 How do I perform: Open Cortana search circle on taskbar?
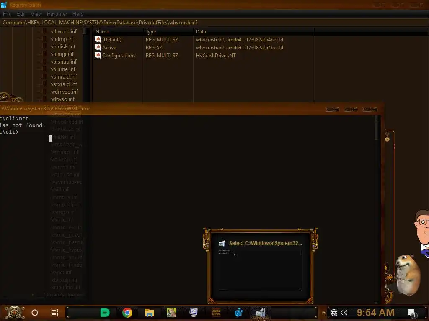point(35,313)
